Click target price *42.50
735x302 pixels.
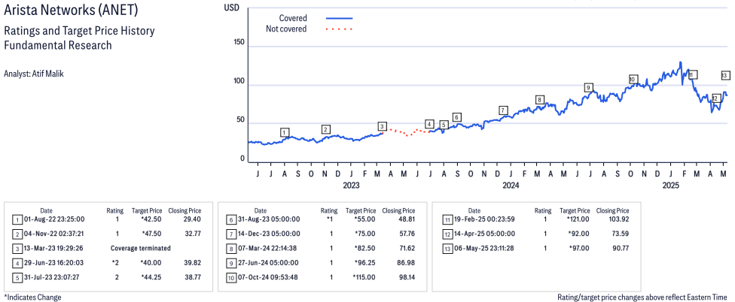tap(151, 219)
